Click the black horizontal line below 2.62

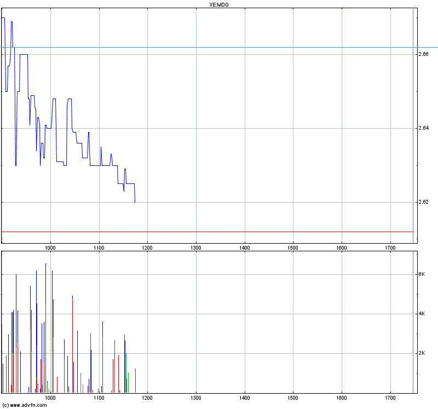(x=274, y=232)
